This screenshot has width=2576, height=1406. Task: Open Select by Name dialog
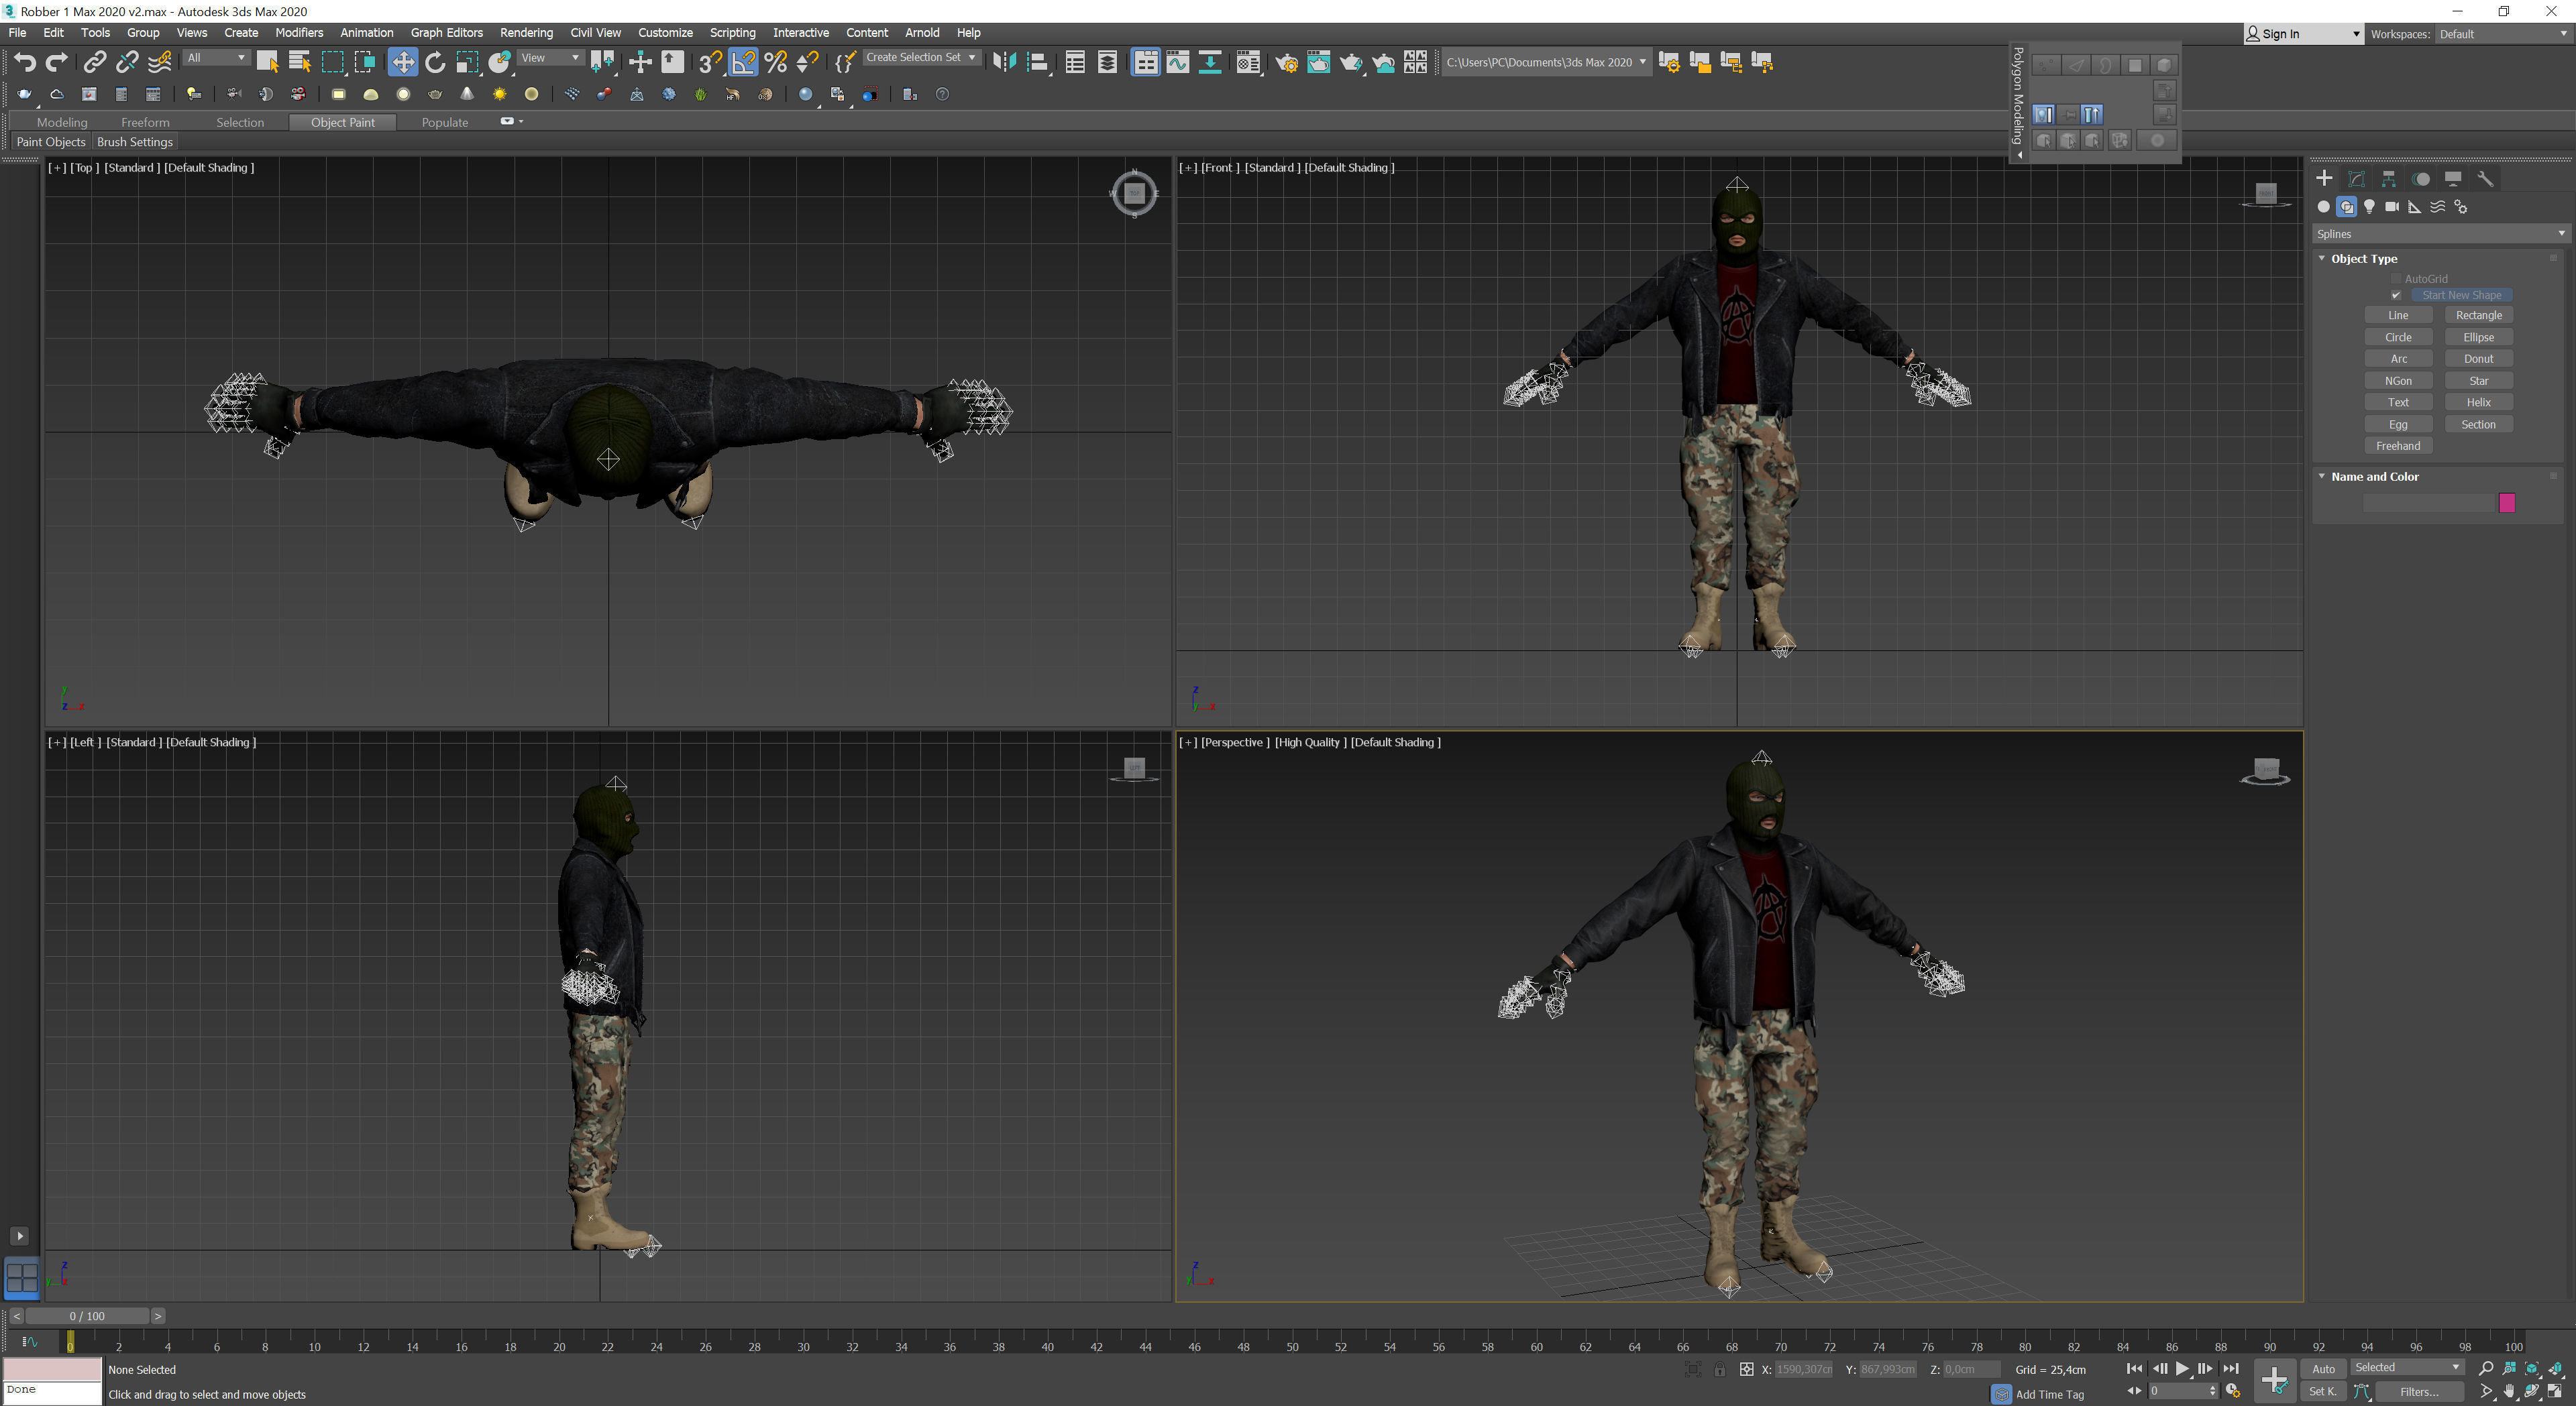[x=299, y=62]
